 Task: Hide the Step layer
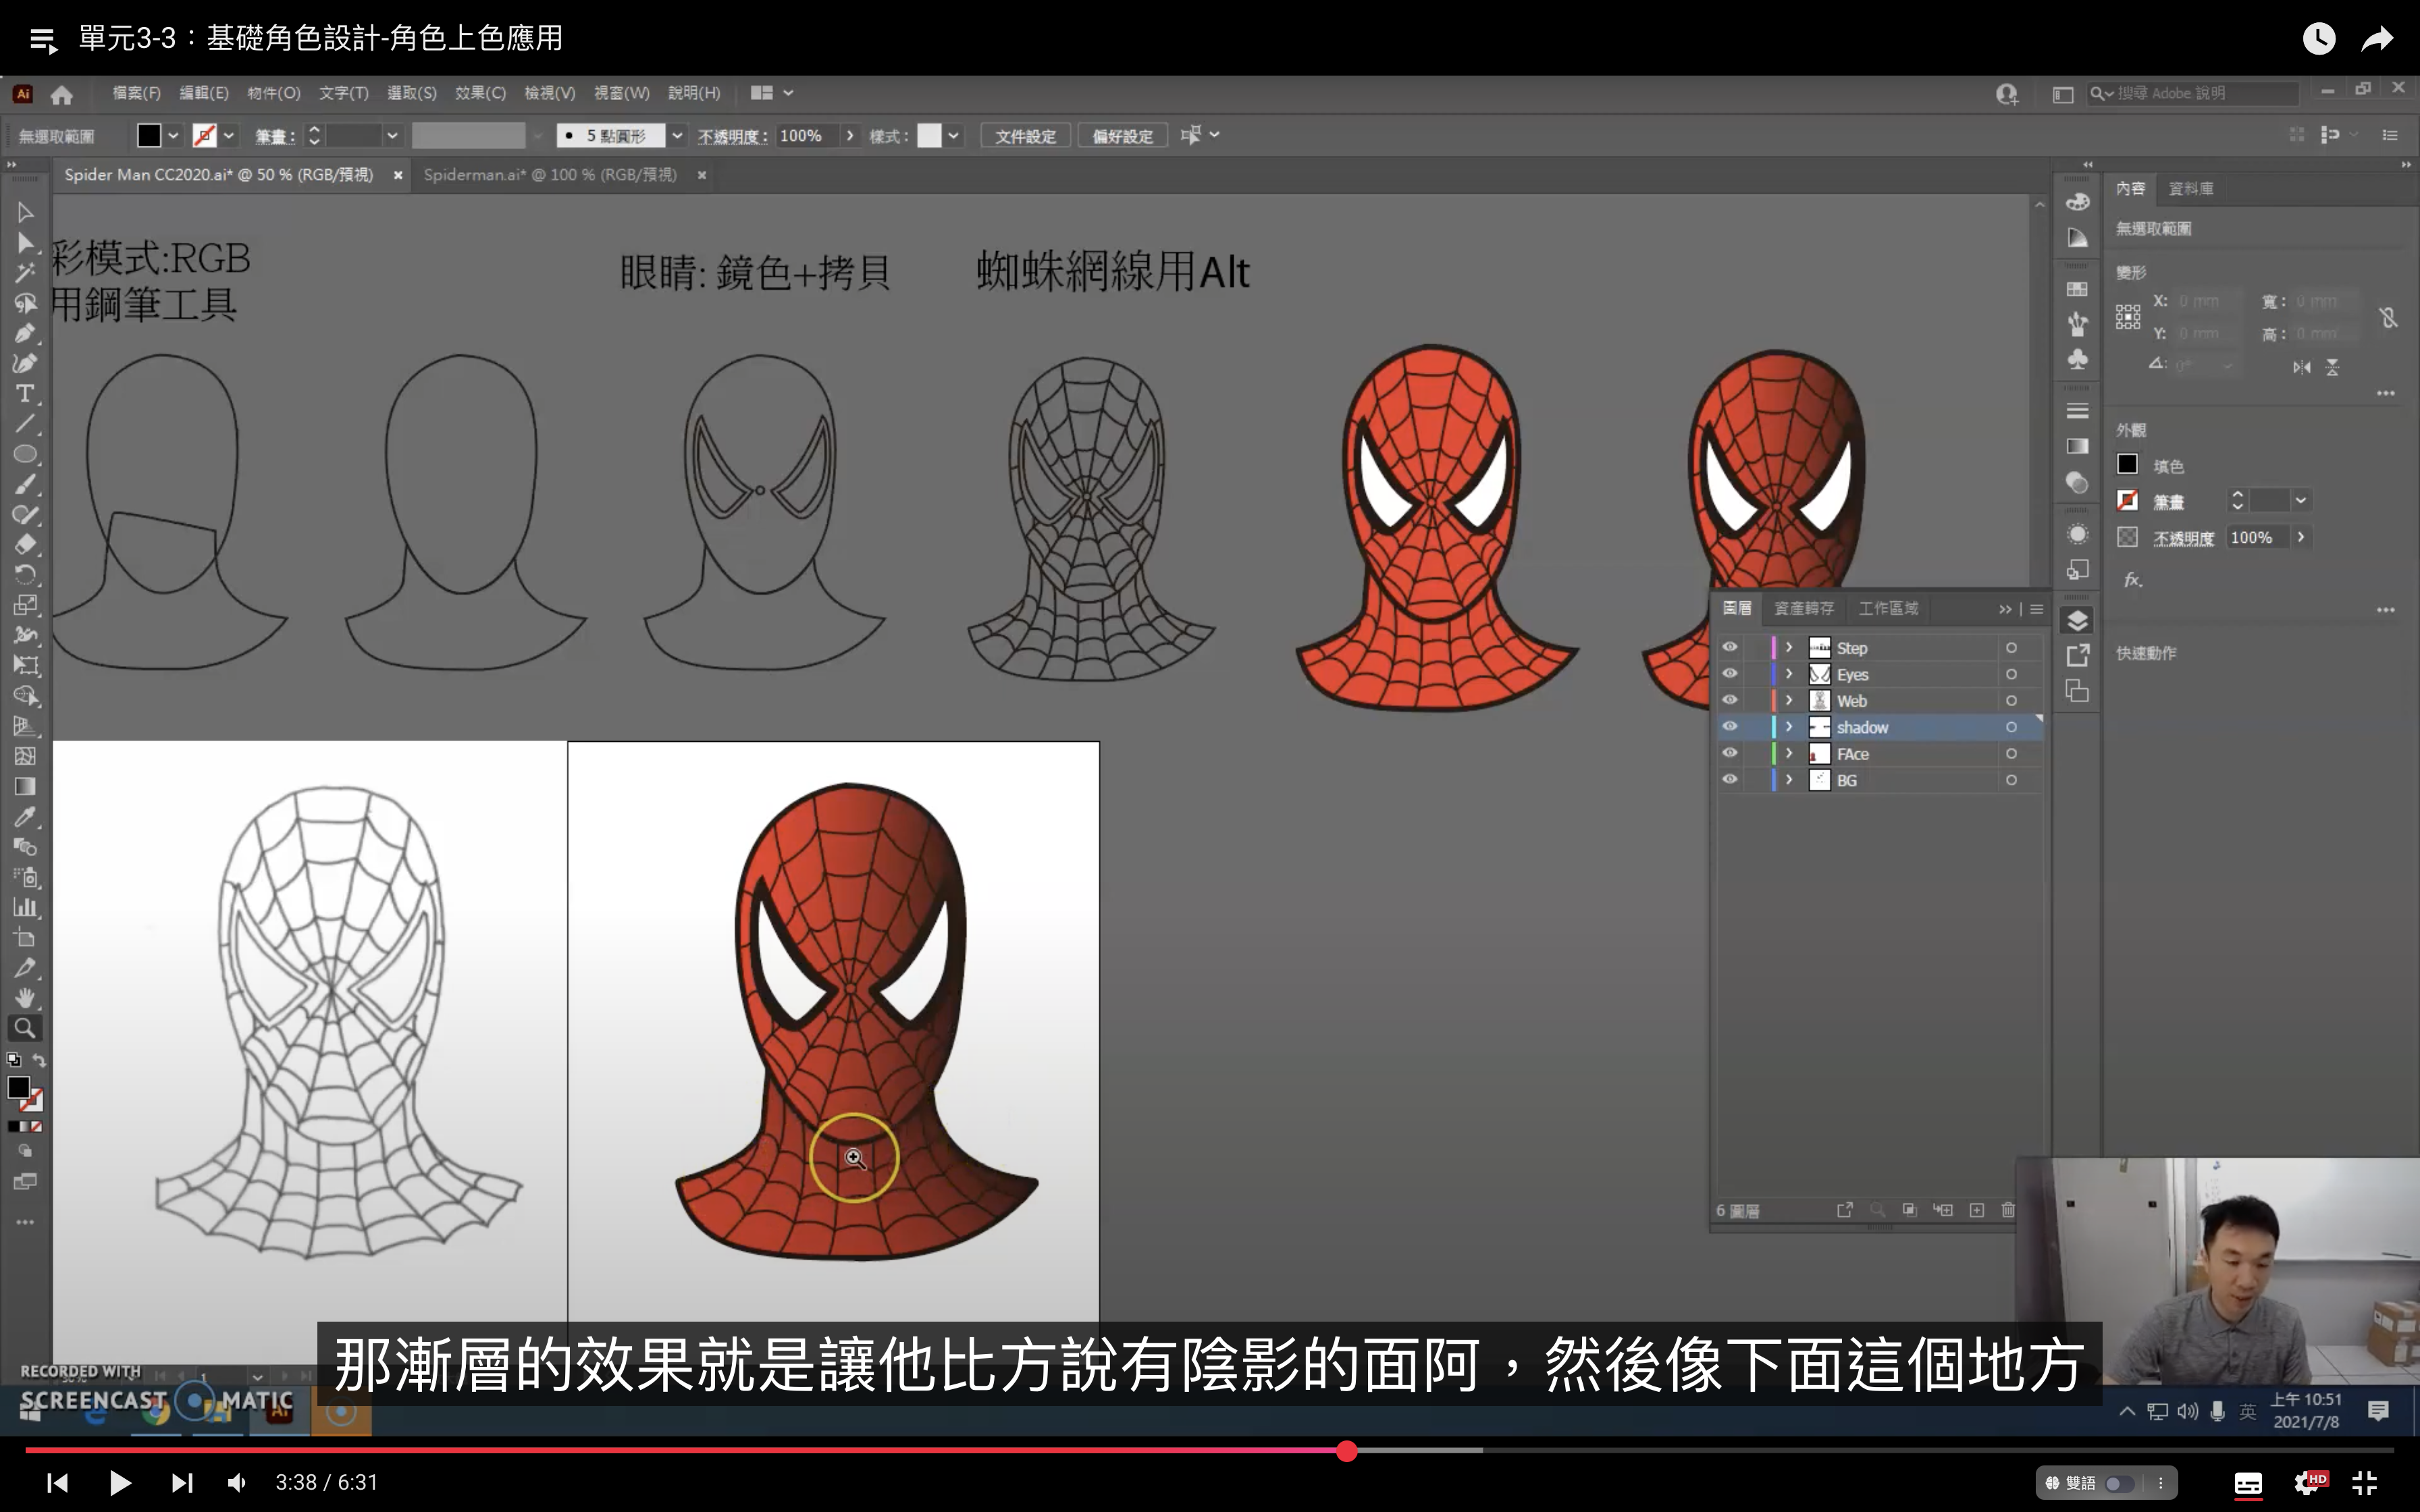(x=1729, y=647)
